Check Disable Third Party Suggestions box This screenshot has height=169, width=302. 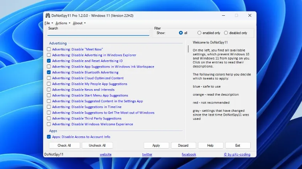pos(49,118)
